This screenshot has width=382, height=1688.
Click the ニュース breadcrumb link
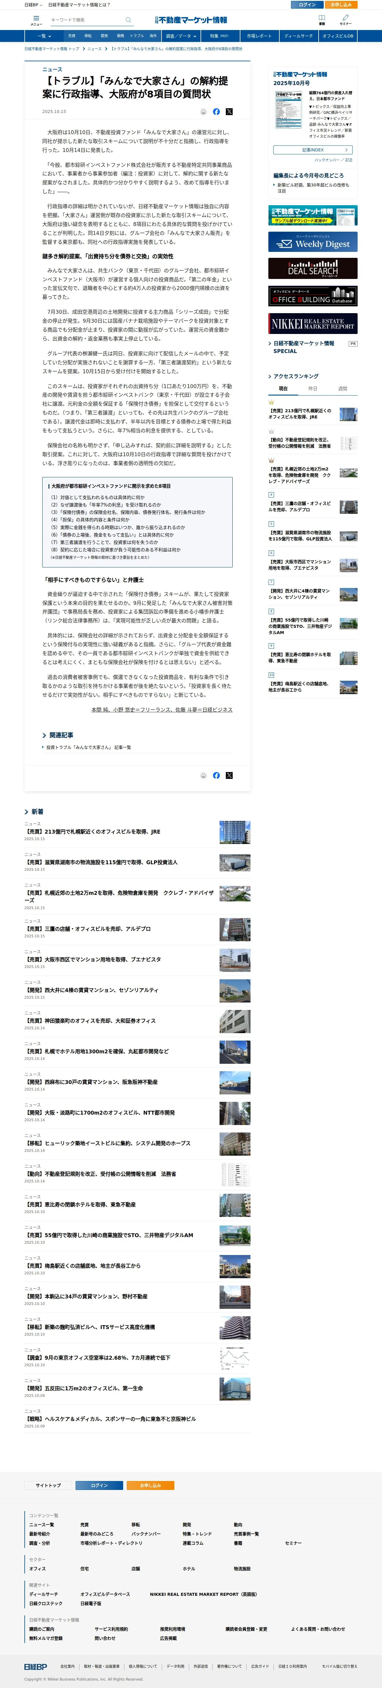coord(94,48)
